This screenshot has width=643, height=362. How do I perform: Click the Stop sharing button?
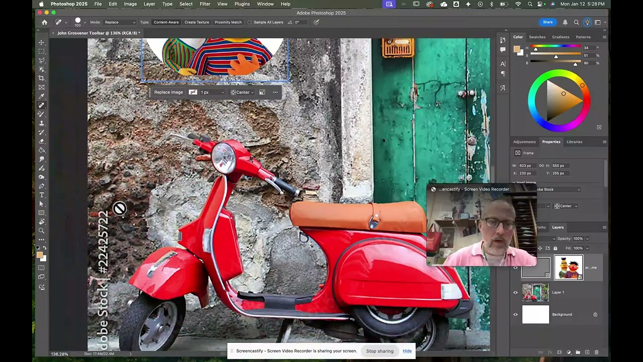(x=380, y=351)
